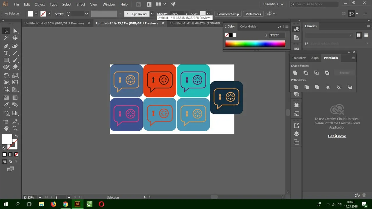372x209 pixels.
Task: Set paint mode to Gradient
Action: [x=10, y=154]
